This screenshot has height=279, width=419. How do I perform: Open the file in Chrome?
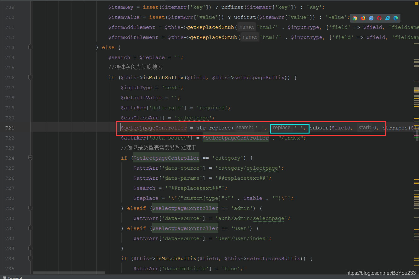click(355, 18)
